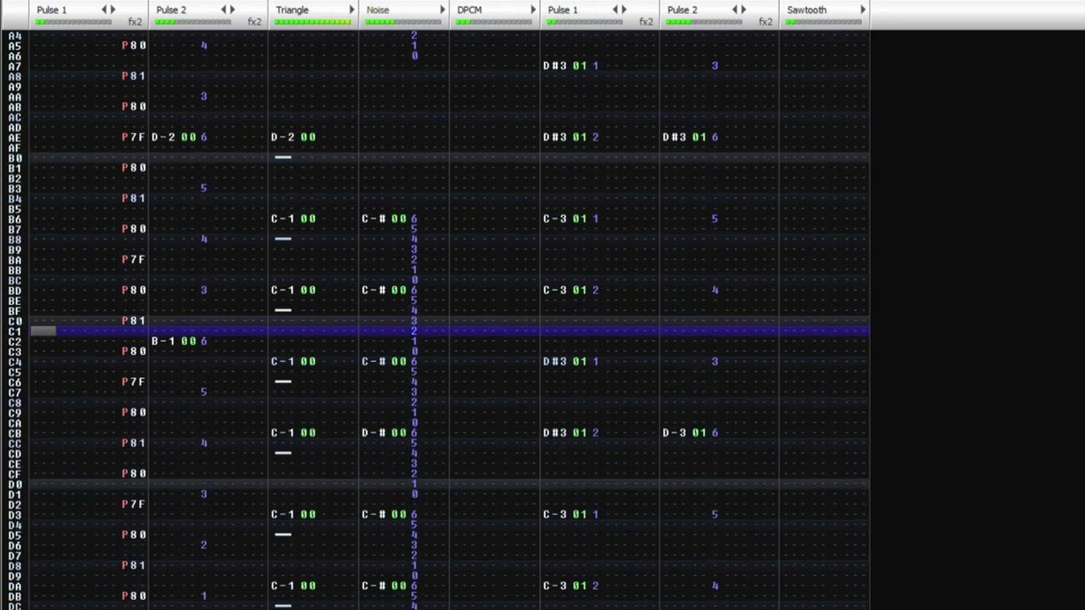1085x610 pixels.
Task: Select D#3 01 2 note on row AE
Action: (x=570, y=136)
